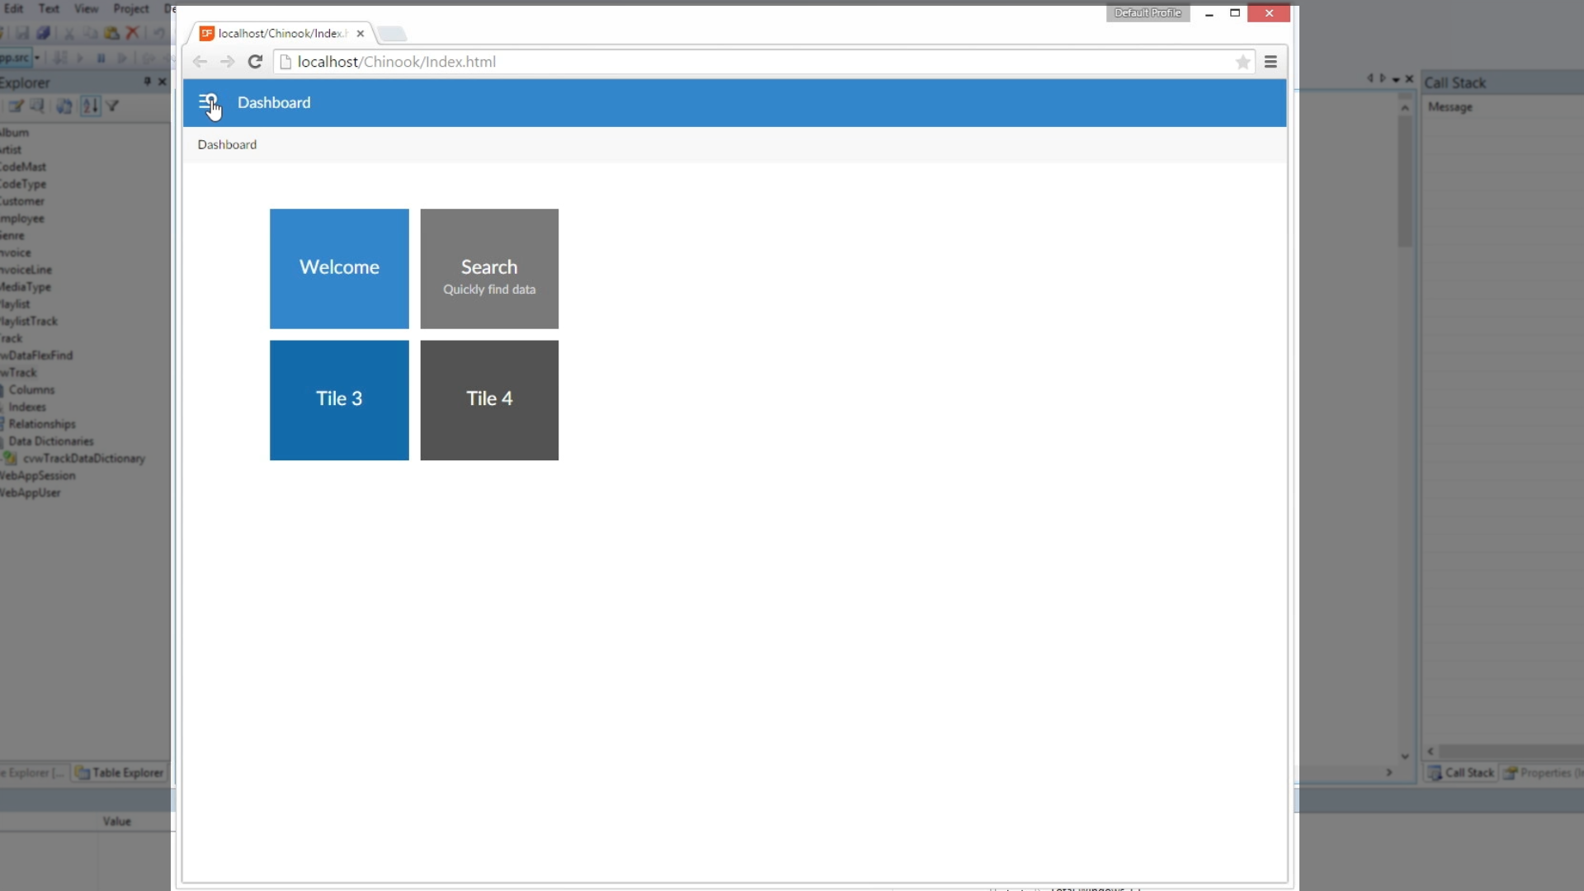Reload the page in the browser
Viewport: 1584px width, 891px height.
pos(255,62)
